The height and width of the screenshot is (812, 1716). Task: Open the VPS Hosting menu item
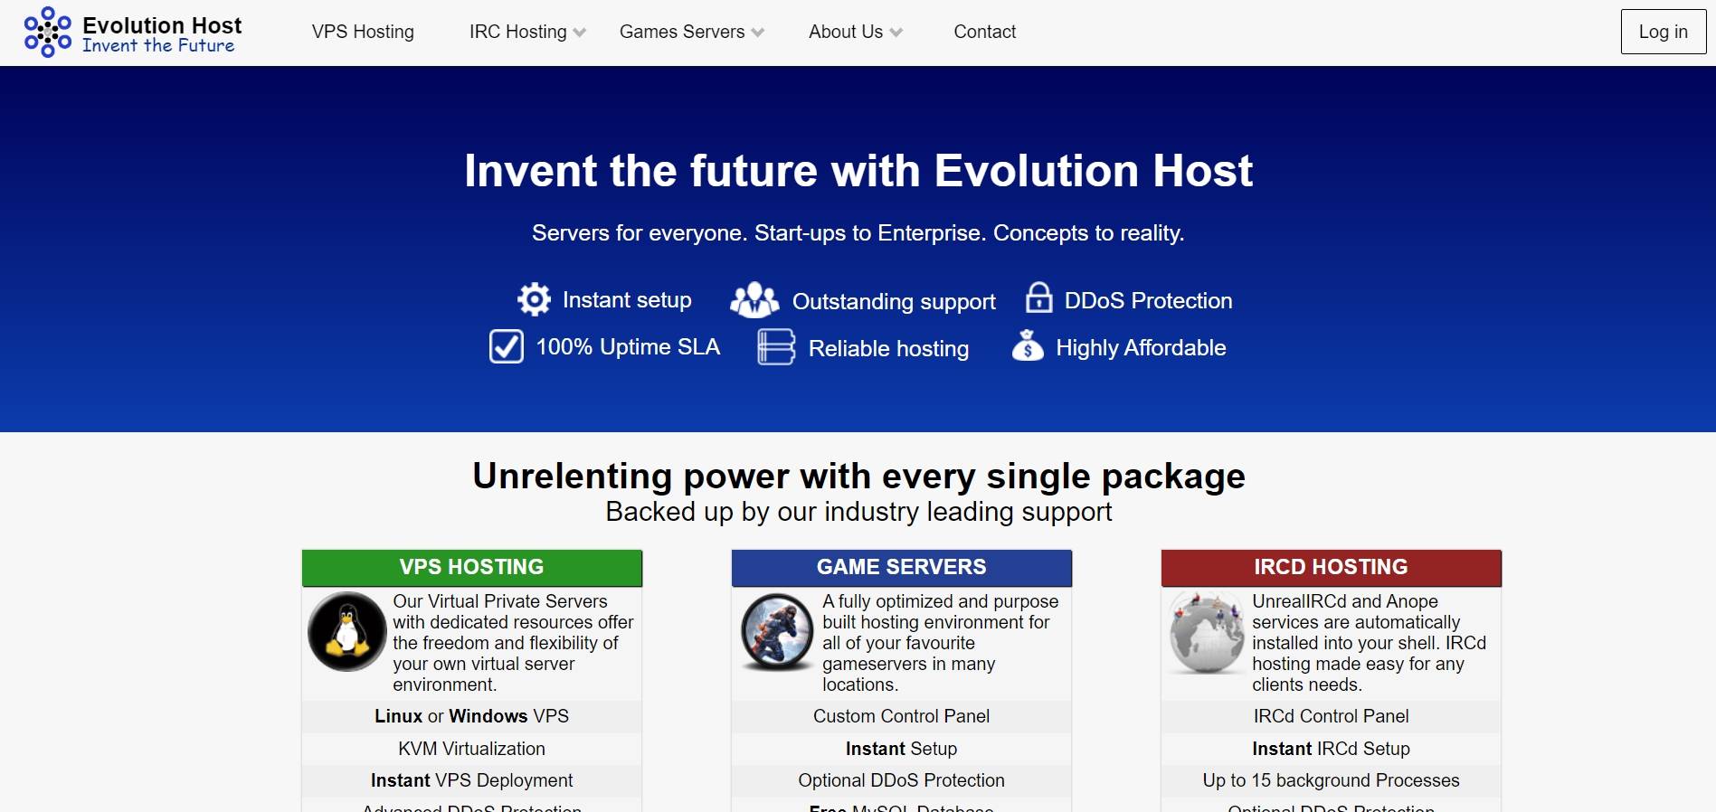[x=363, y=32]
